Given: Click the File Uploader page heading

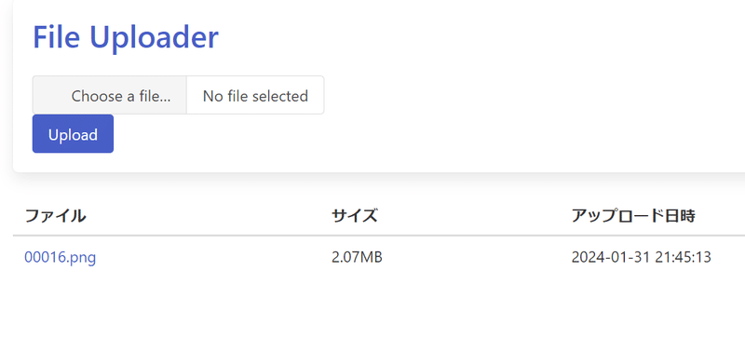Looking at the screenshot, I should pyautogui.click(x=126, y=37).
